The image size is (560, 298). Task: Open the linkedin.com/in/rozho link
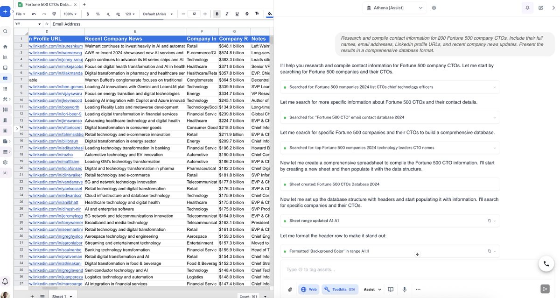coord(50,155)
